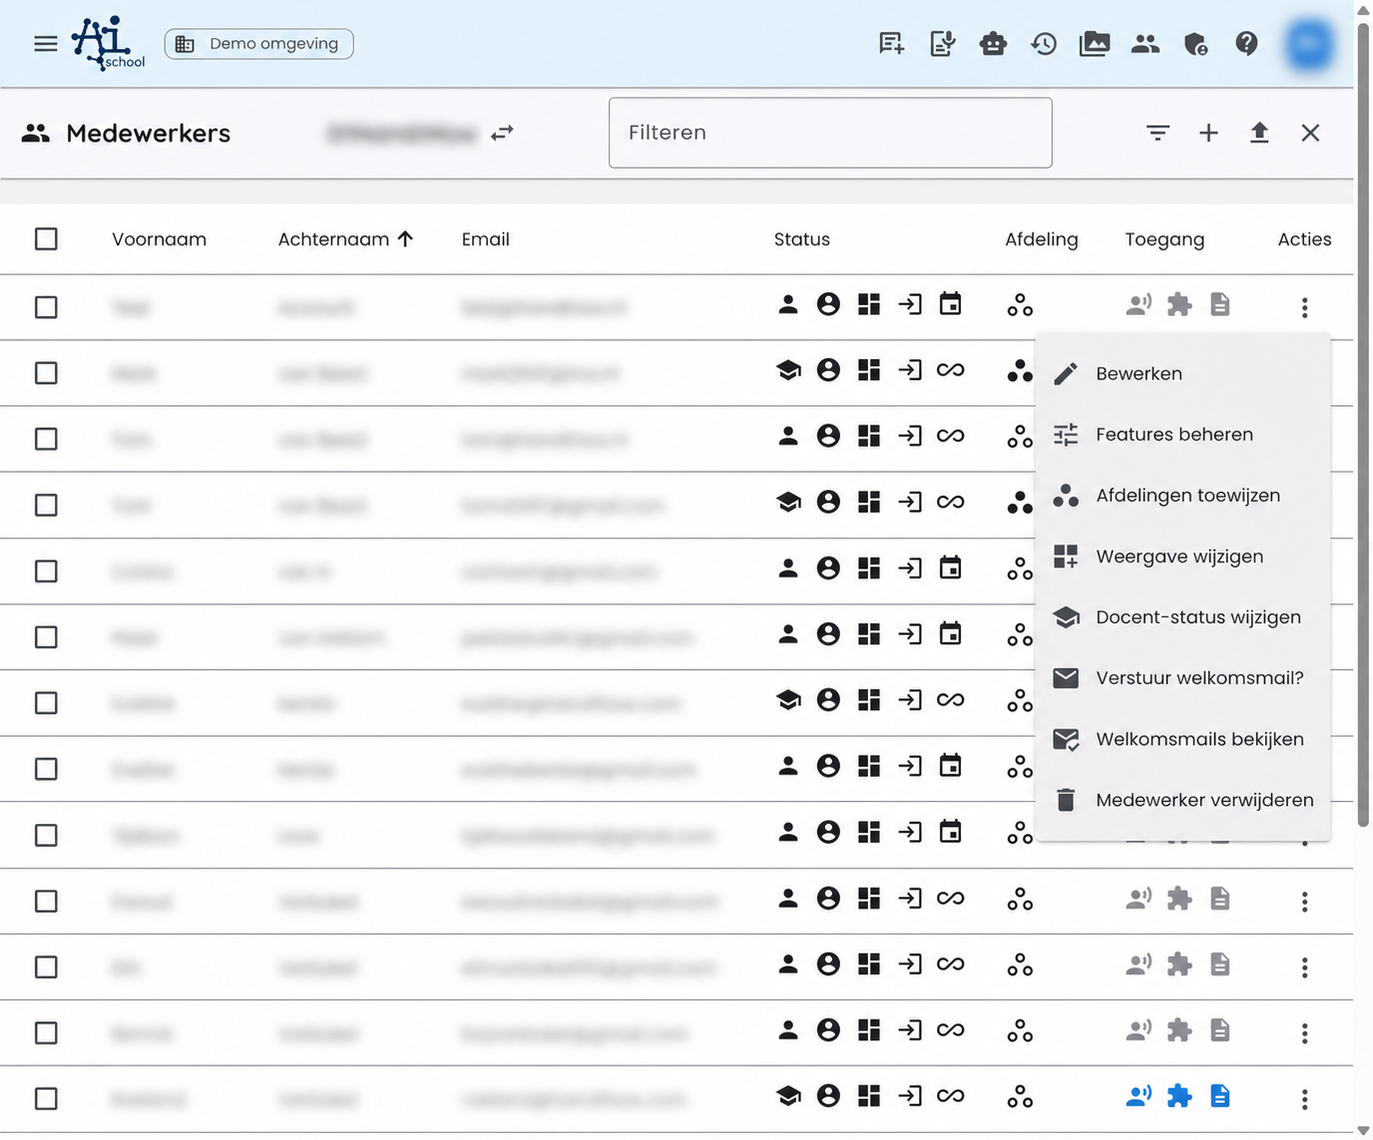
Task: Focus the Filteren input field
Action: [x=830, y=133]
